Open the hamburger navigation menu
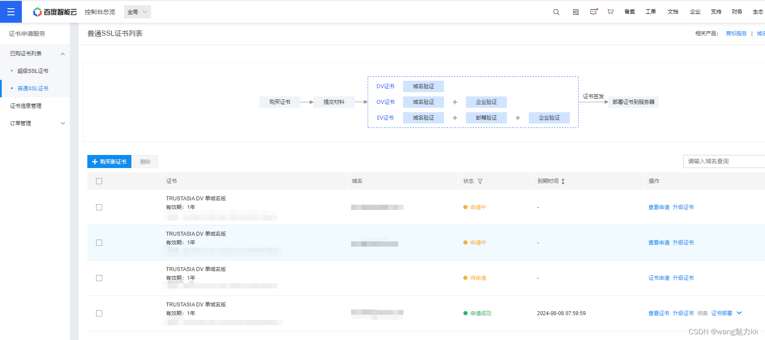 pos(11,12)
